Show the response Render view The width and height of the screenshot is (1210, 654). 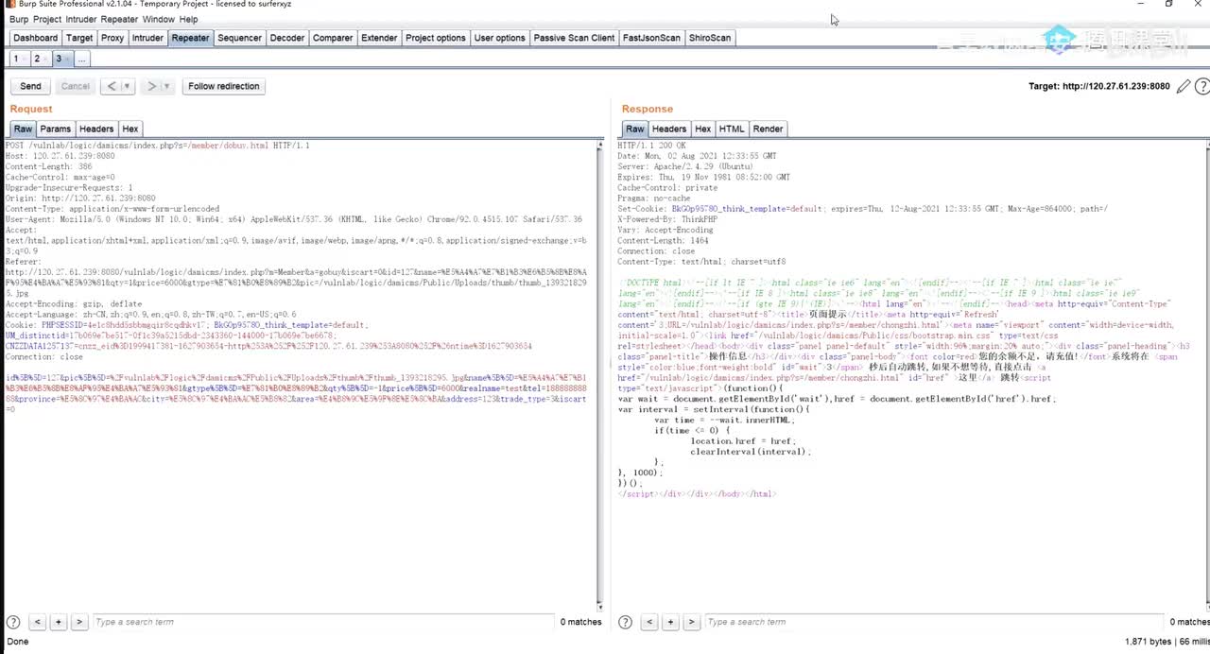[768, 129]
